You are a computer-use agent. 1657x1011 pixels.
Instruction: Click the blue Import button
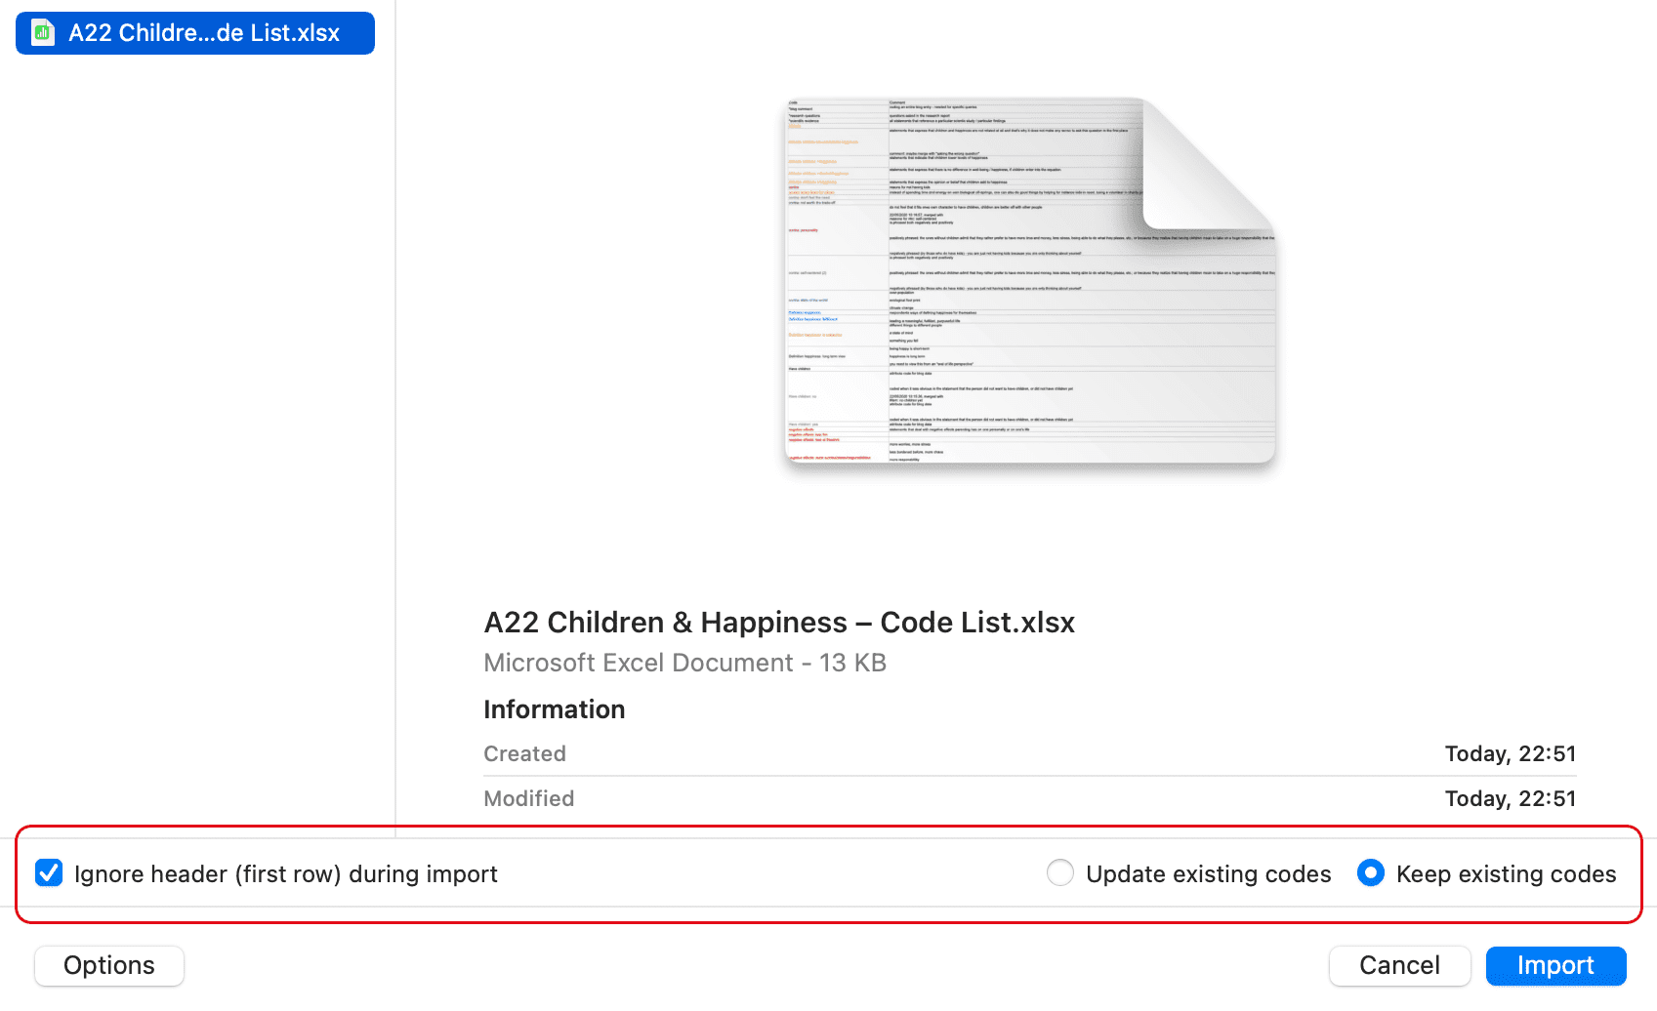(x=1555, y=965)
